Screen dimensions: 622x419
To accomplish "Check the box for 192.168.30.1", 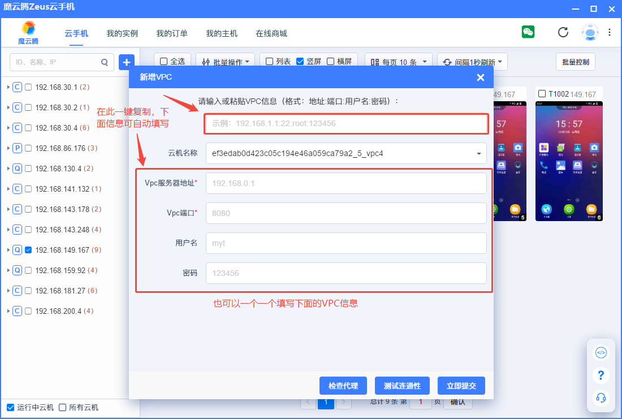I will coord(28,87).
